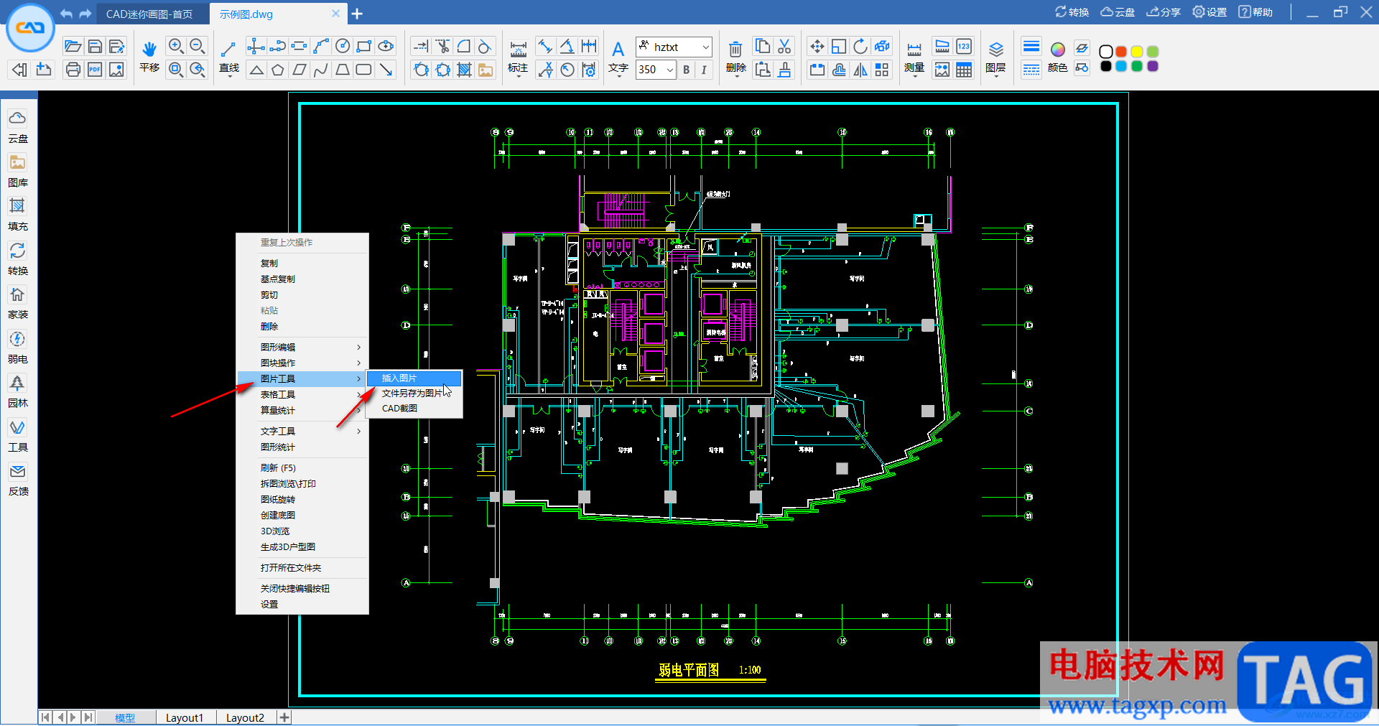This screenshot has width=1379, height=726.
Task: Expand the 文字工具 submenu
Action: click(x=302, y=431)
